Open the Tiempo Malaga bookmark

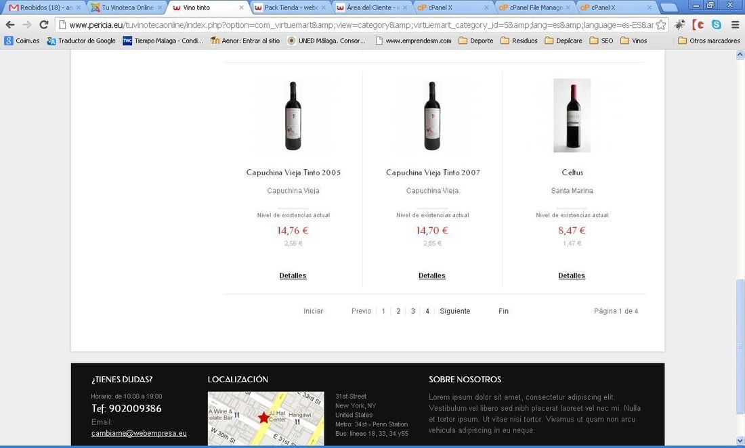(x=163, y=41)
